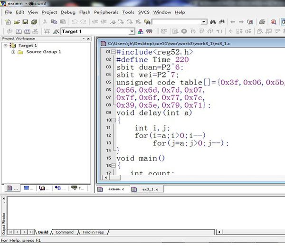The width and height of the screenshot is (285, 246).
Task: Open the Target 1 selection dropdown
Action: click(132, 31)
